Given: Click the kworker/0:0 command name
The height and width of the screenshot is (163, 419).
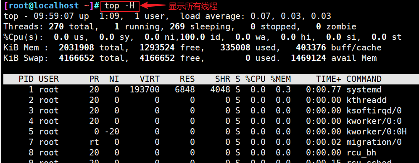Looking at the screenshot, I should click(x=374, y=121).
